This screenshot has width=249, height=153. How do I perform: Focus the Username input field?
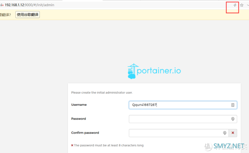point(179,105)
